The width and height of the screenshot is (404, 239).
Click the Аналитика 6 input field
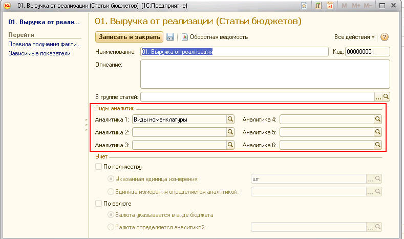coord(327,145)
